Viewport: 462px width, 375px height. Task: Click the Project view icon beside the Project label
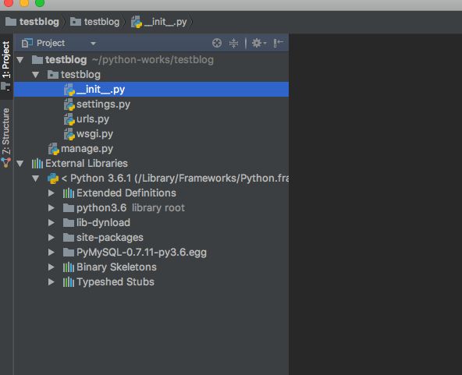pos(27,44)
